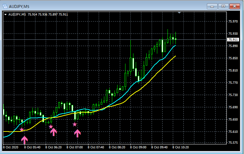Click the 75.770 price scale label
The image size is (244, 154).
[x=233, y=82]
